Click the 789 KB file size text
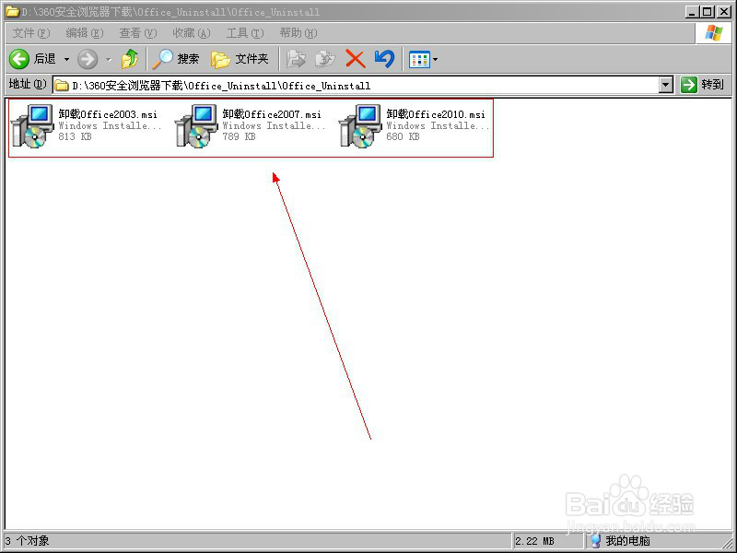This screenshot has width=737, height=553. coord(239,136)
